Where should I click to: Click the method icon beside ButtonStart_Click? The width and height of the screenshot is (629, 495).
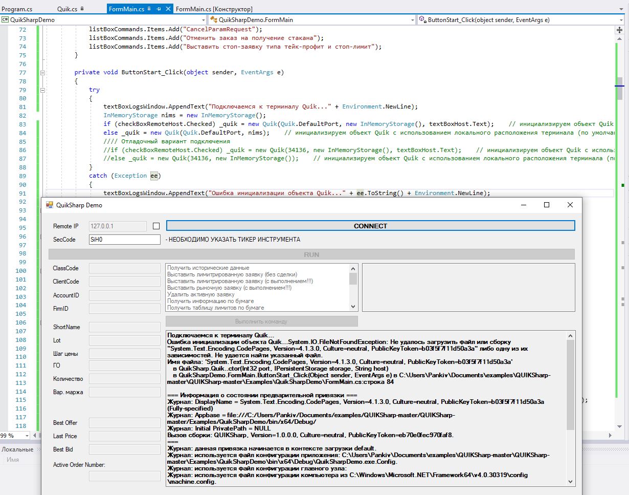tap(423, 19)
